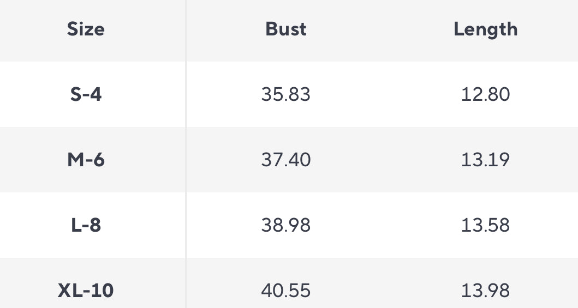578x308 pixels.
Task: Select the S-4 size row label
Action: [x=86, y=94]
